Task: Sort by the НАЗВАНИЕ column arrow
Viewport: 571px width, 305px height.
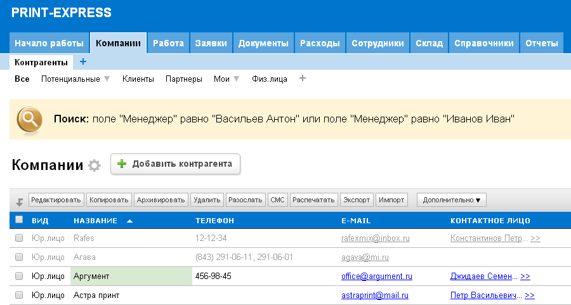Action: (x=130, y=221)
